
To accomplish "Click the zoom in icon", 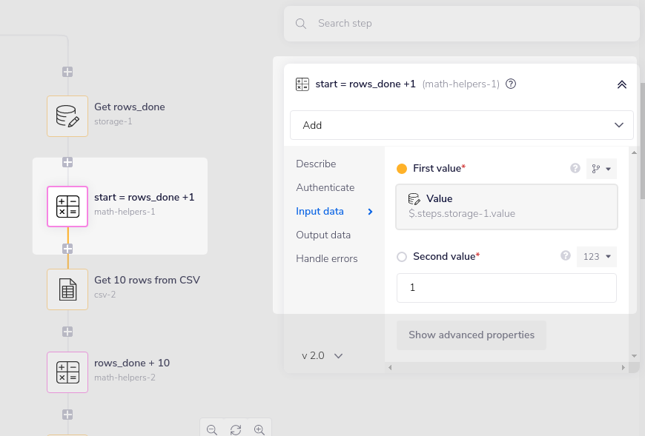I will coord(259,429).
